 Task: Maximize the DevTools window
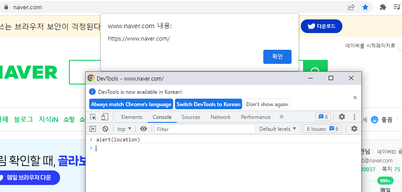[x=331, y=78]
